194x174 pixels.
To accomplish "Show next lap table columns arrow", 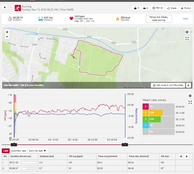I will [187, 156].
